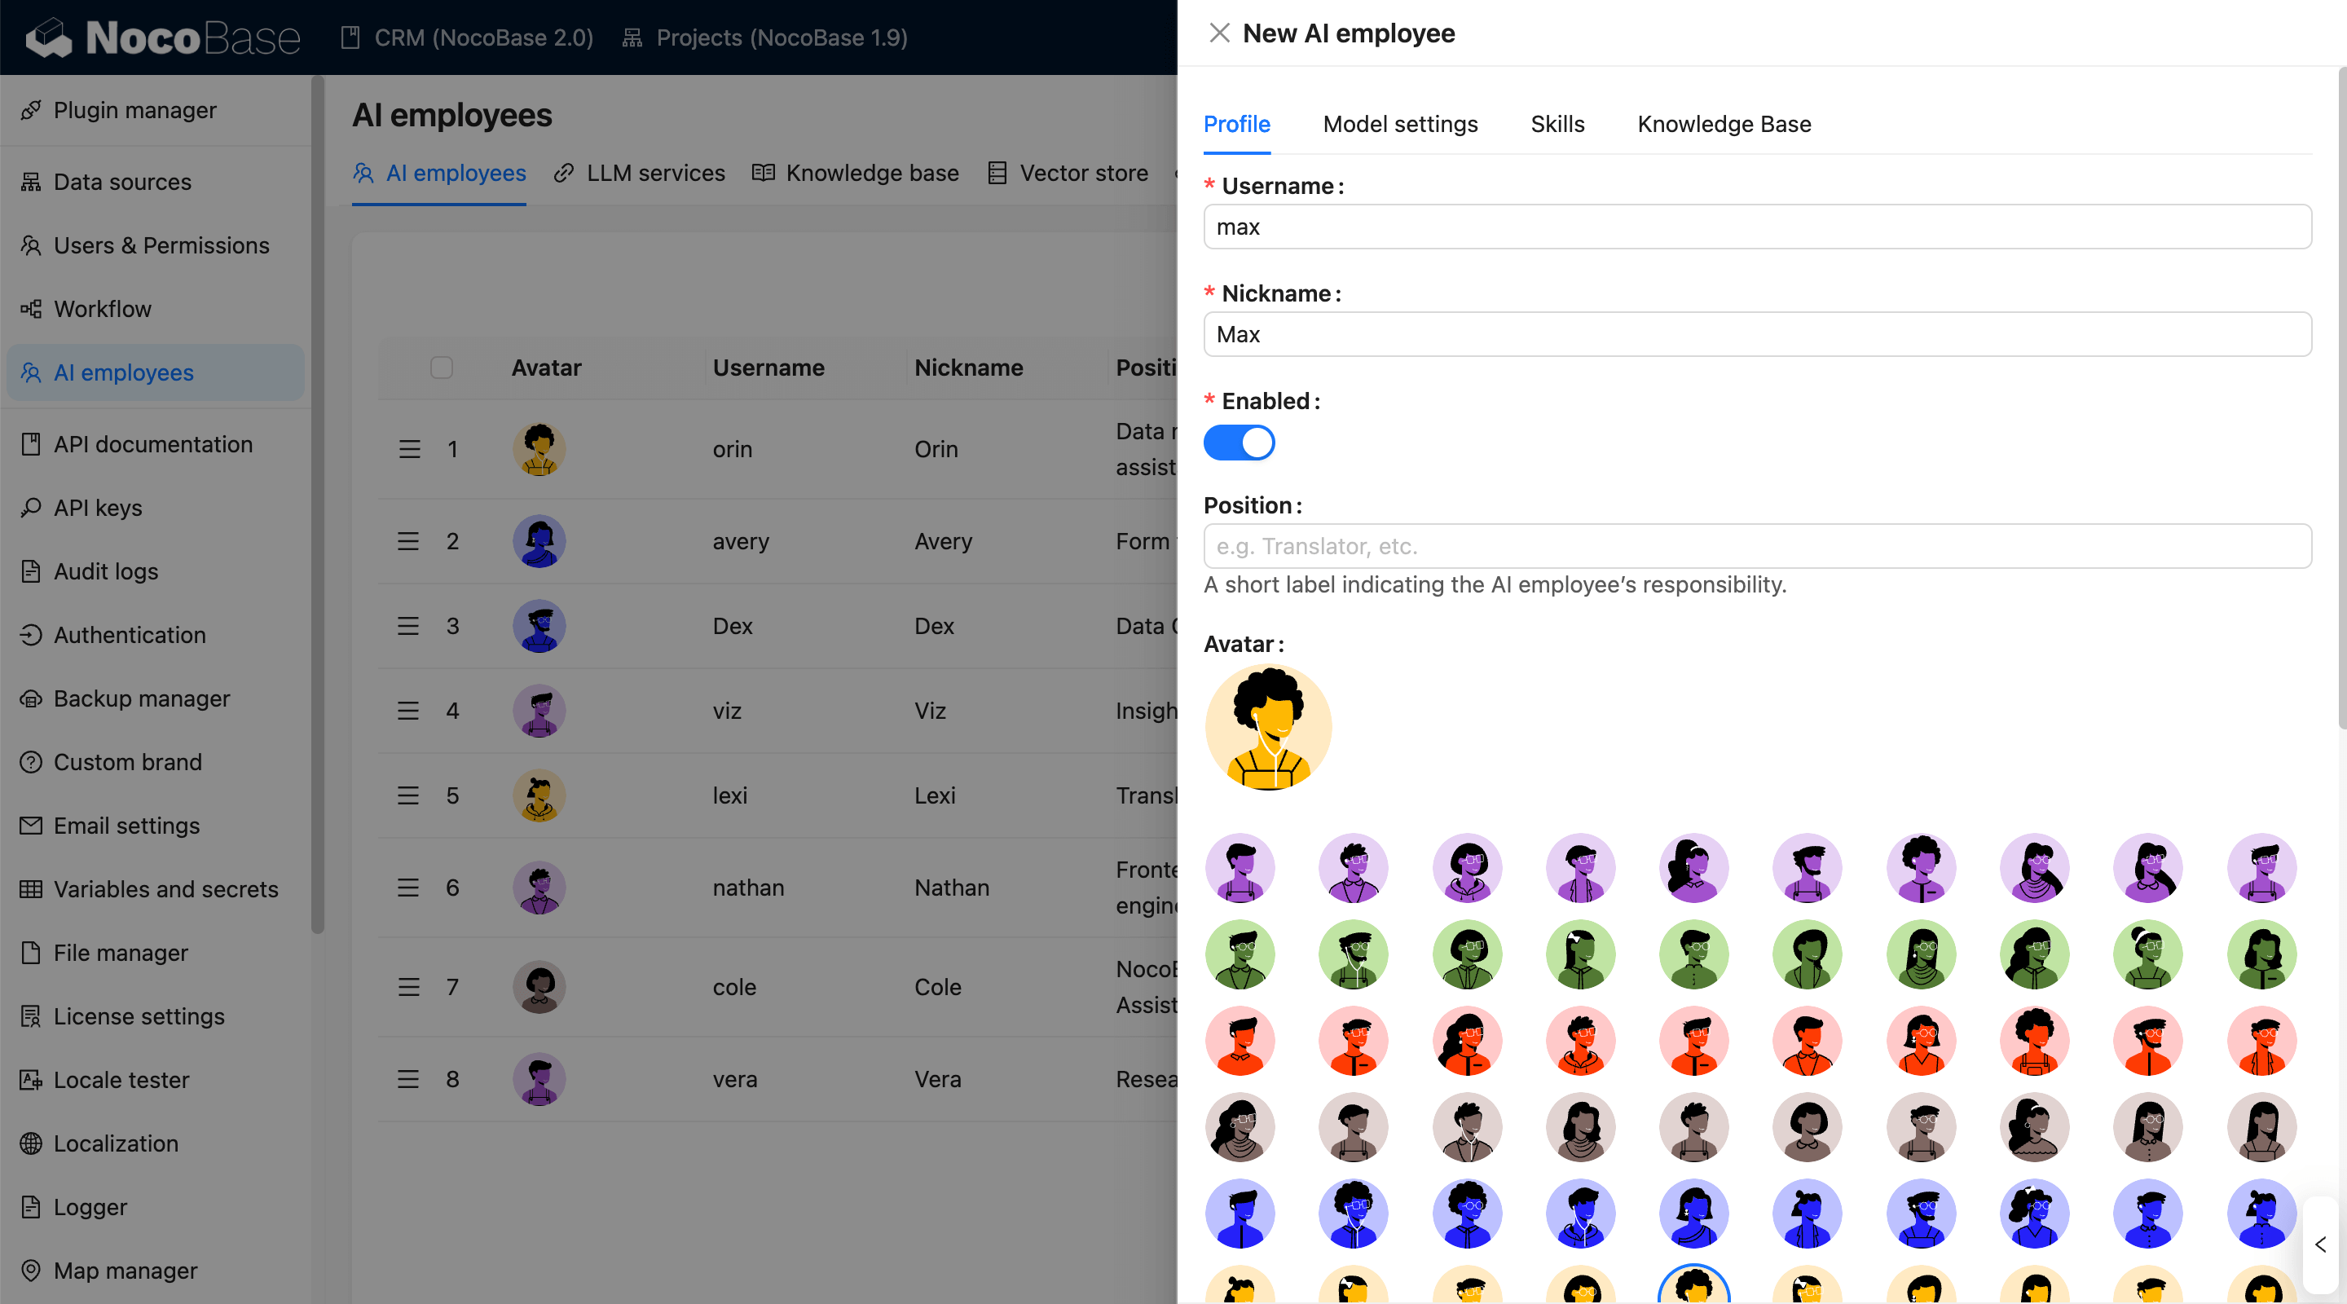Screen dimensions: 2347x1304
Task: Select the first purple avatar thumbnail
Action: tap(1239, 867)
